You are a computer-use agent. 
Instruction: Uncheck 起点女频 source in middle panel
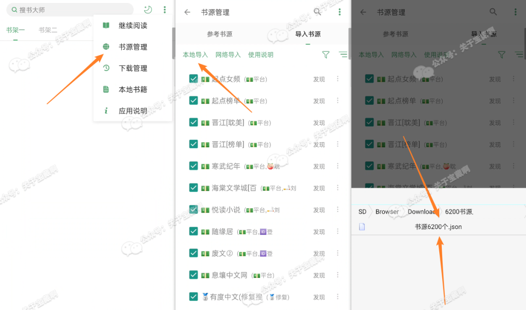tap(193, 79)
